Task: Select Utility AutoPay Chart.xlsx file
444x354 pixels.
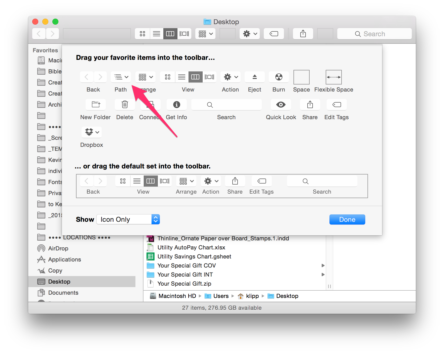Action: click(191, 247)
